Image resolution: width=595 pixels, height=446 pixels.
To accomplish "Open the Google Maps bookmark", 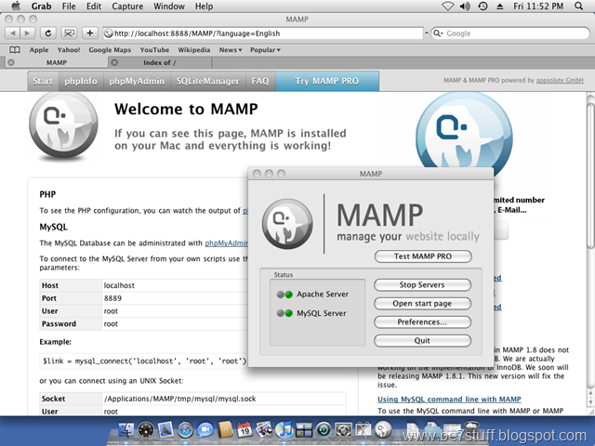I will point(110,49).
